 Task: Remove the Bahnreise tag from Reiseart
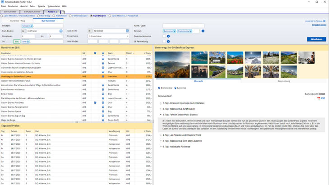(x=174, y=31)
